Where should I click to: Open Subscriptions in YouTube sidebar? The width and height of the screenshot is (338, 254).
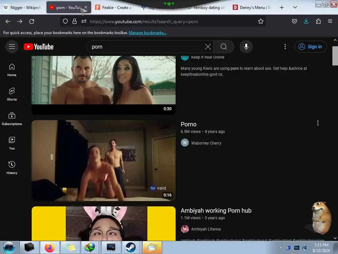coord(12,119)
